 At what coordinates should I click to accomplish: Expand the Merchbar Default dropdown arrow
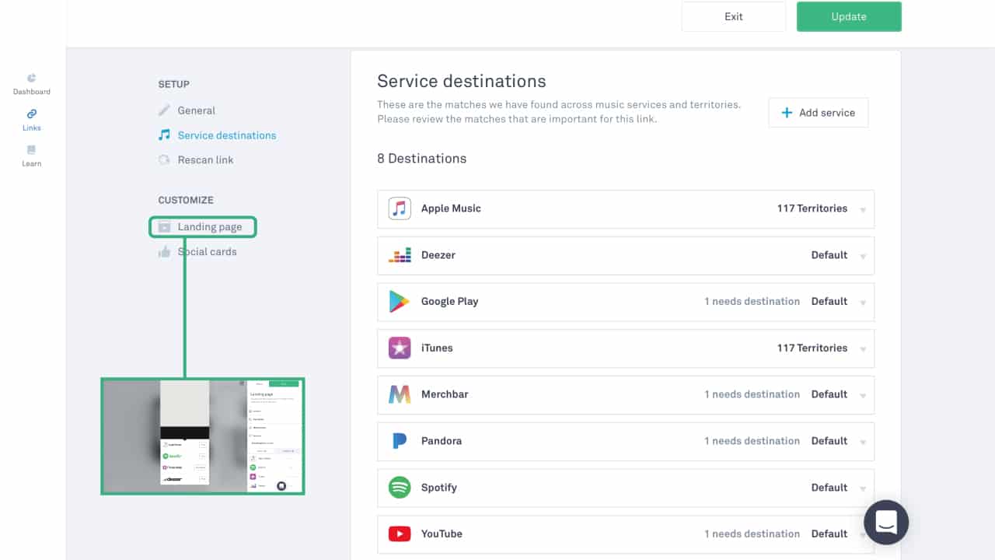click(863, 396)
